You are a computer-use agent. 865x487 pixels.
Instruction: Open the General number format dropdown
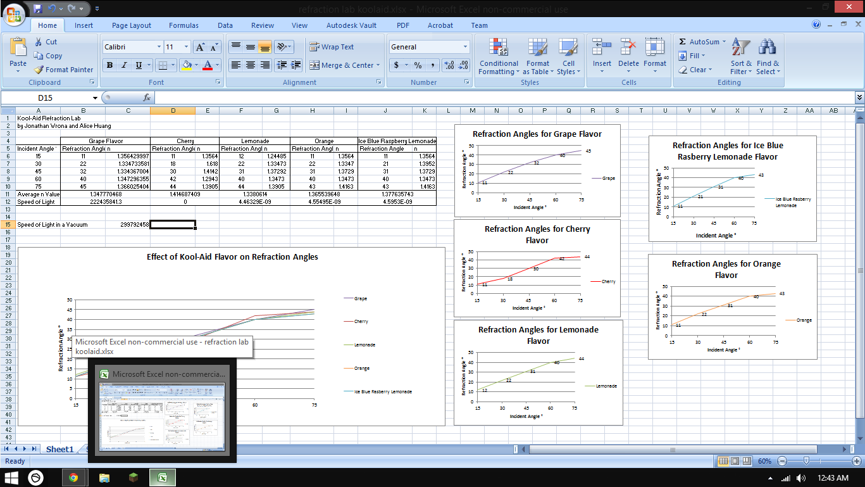pyautogui.click(x=465, y=47)
